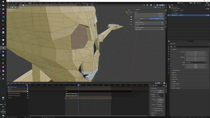Viewport: 210px width, 118px height.
Task: Expand Delta Transform panel
Action: (177, 70)
